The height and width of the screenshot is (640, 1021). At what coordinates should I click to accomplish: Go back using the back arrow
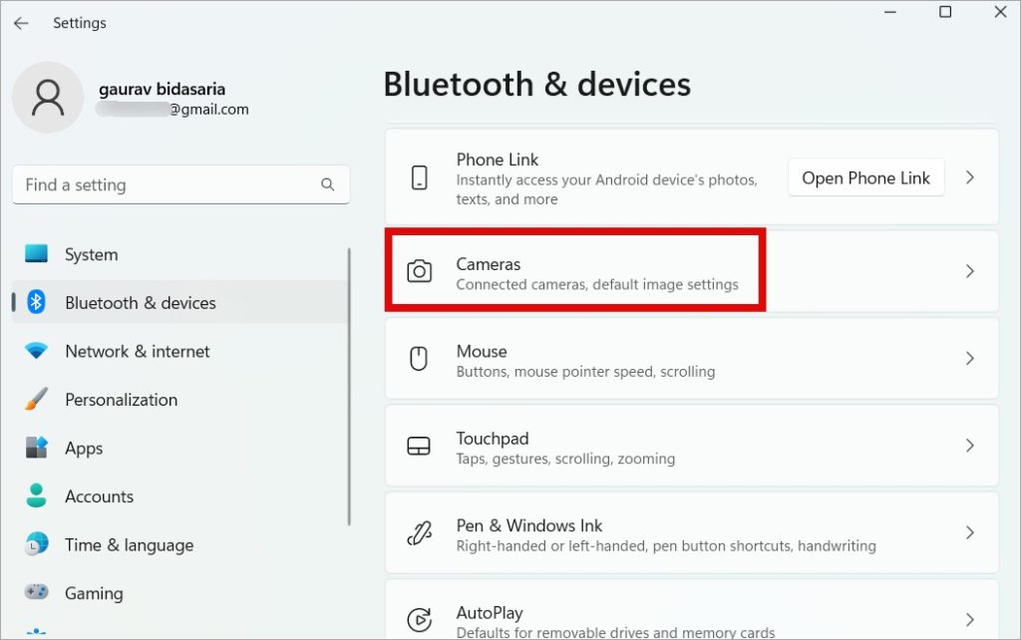coord(21,23)
